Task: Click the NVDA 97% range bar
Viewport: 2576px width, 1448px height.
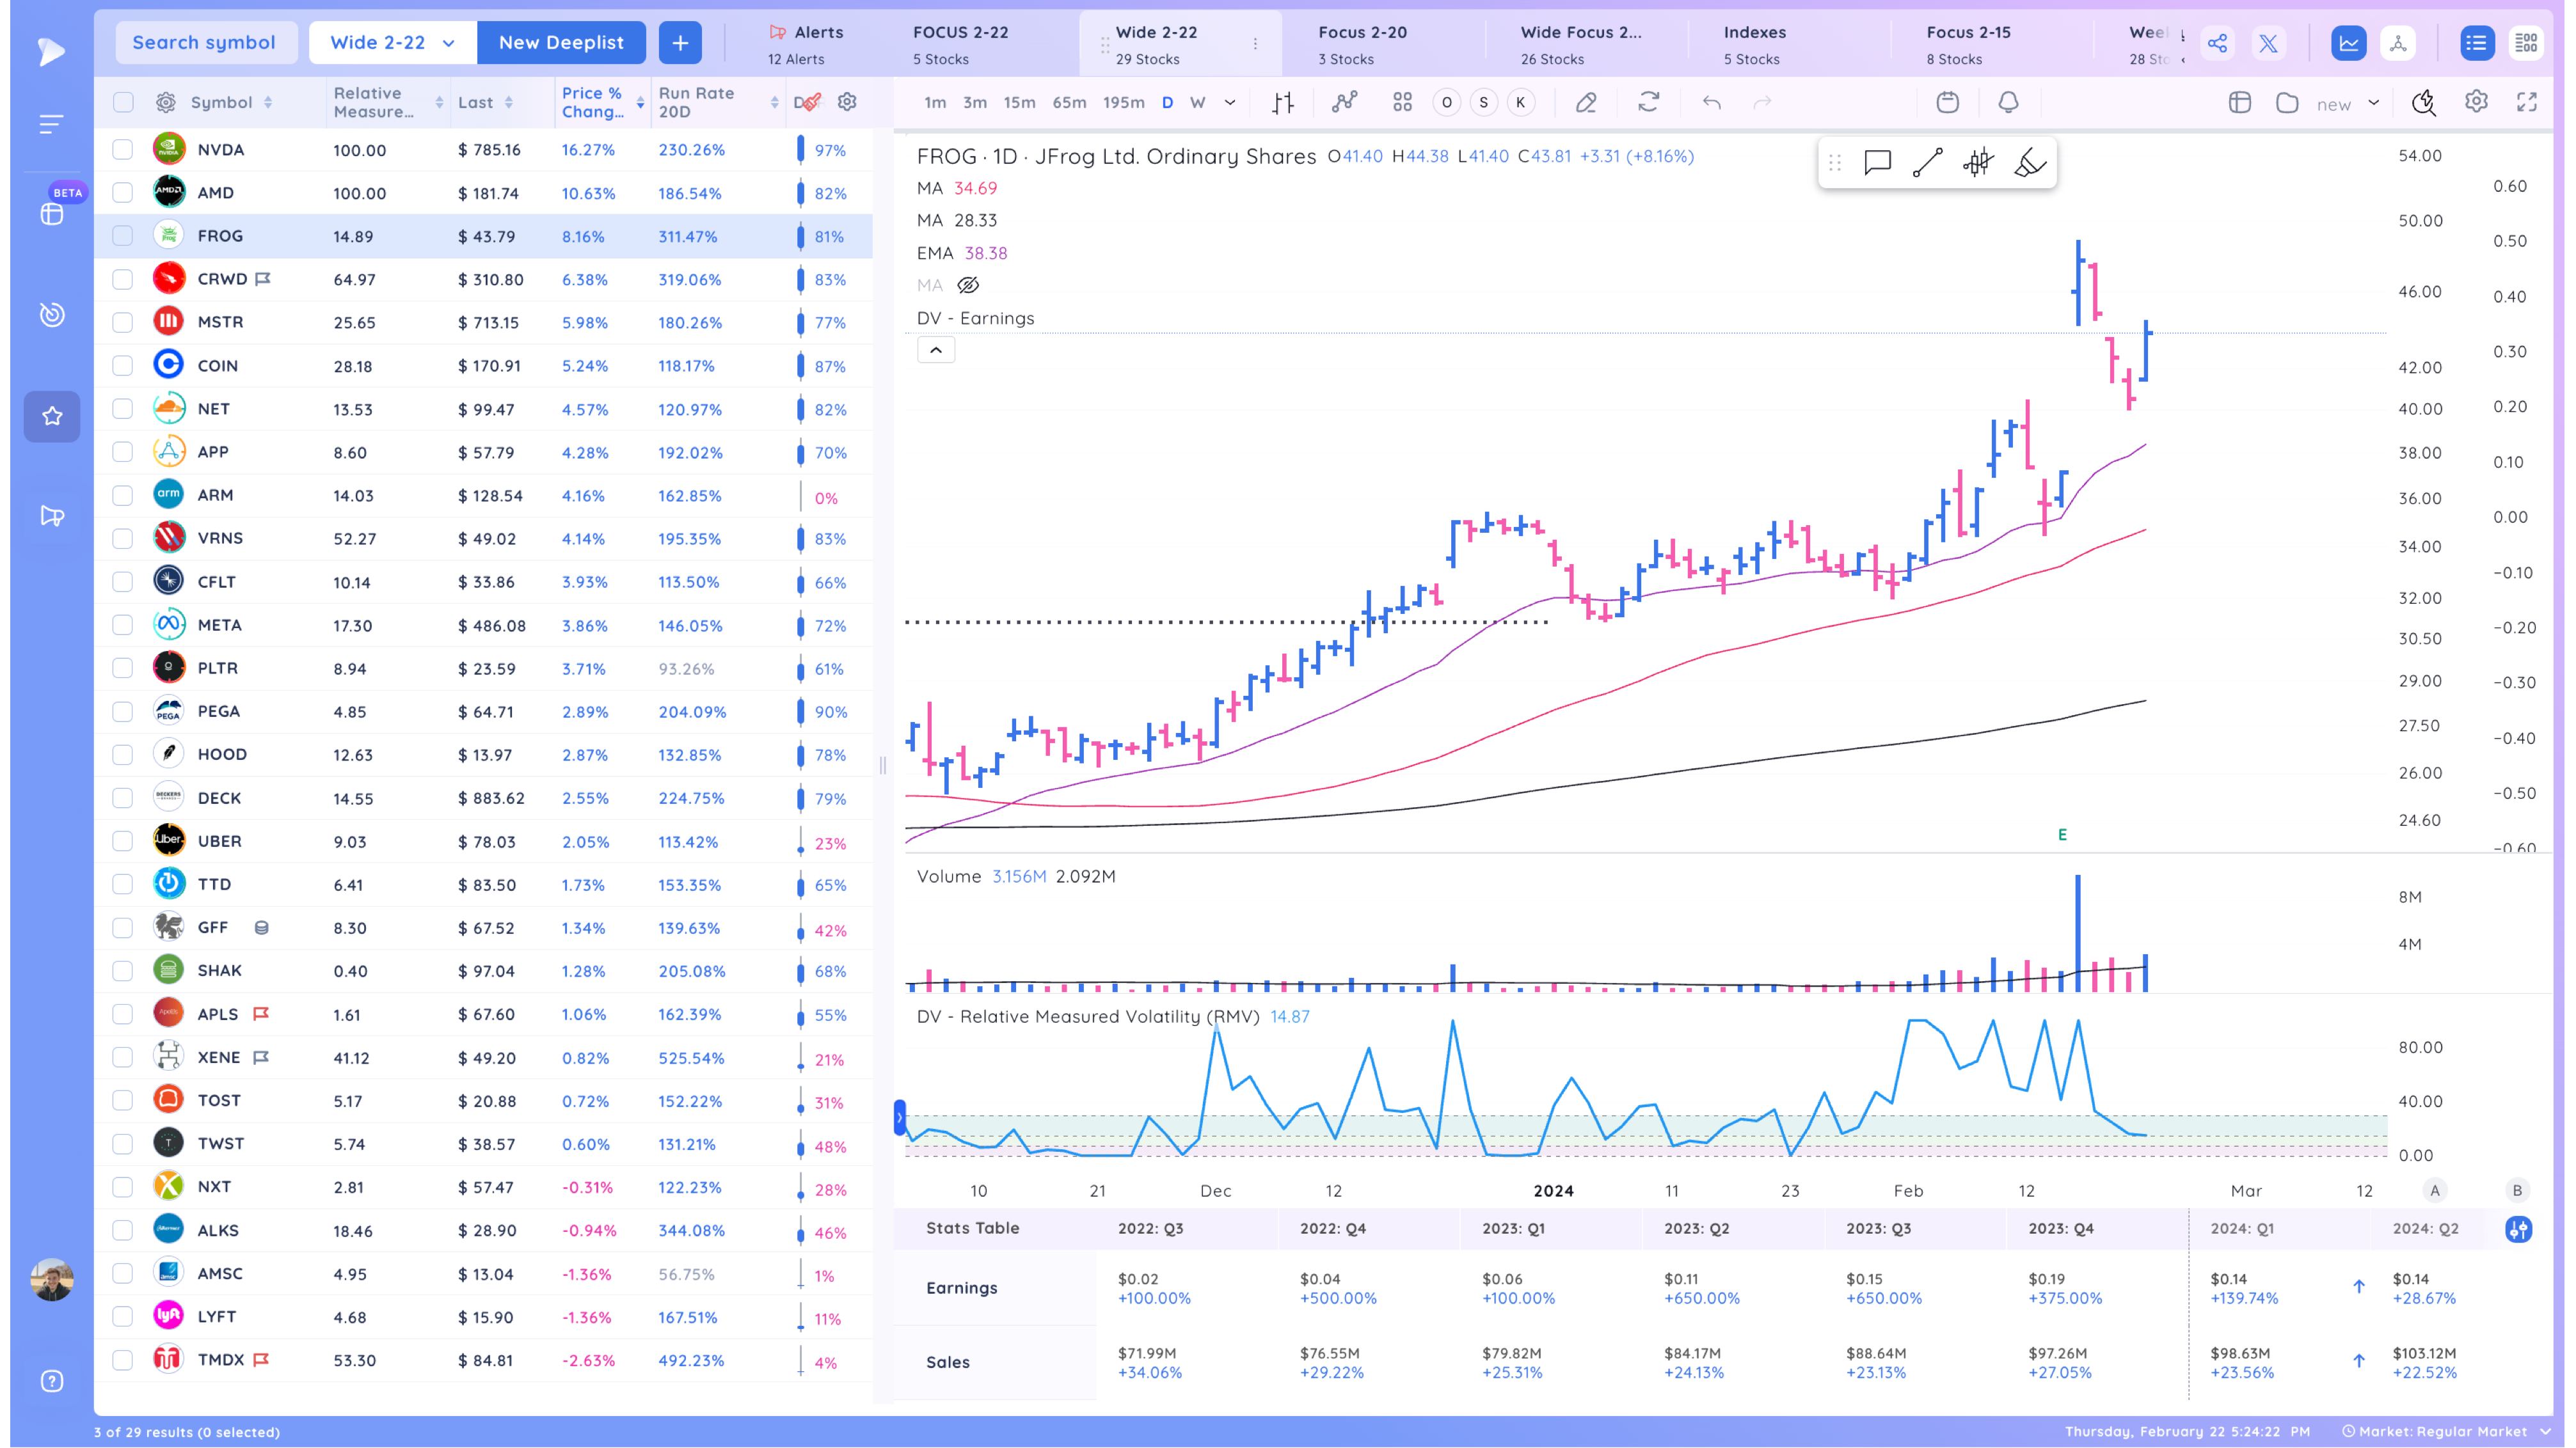Action: tap(800, 150)
